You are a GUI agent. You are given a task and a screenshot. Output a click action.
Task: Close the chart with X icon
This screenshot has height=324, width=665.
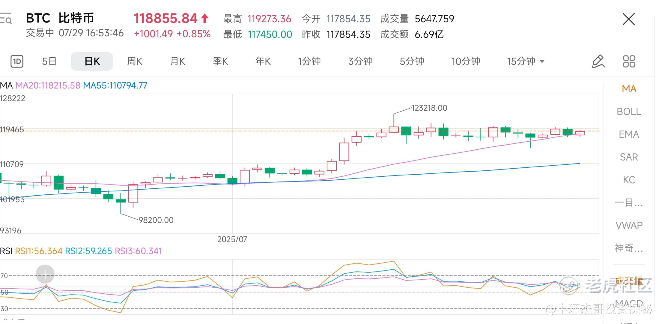point(628,19)
